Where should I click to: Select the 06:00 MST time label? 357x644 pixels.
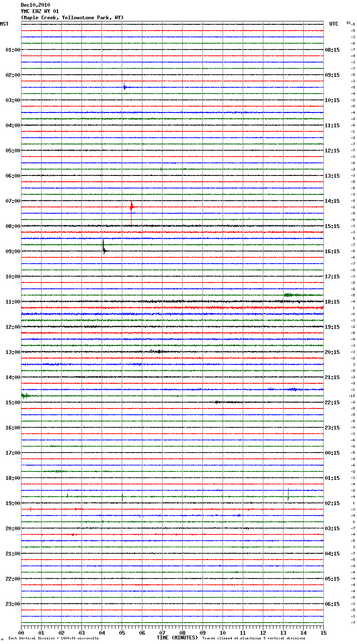pyautogui.click(x=13, y=176)
